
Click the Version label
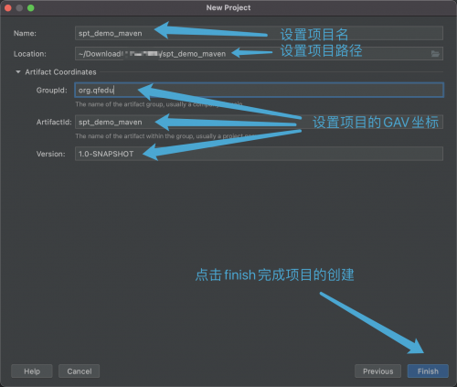[50, 154]
